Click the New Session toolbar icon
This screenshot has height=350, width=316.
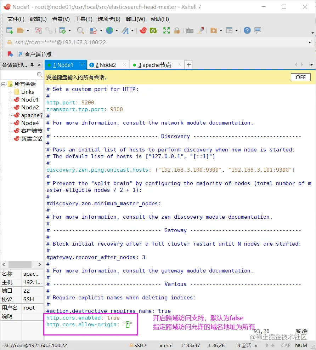pyautogui.click(x=10, y=30)
